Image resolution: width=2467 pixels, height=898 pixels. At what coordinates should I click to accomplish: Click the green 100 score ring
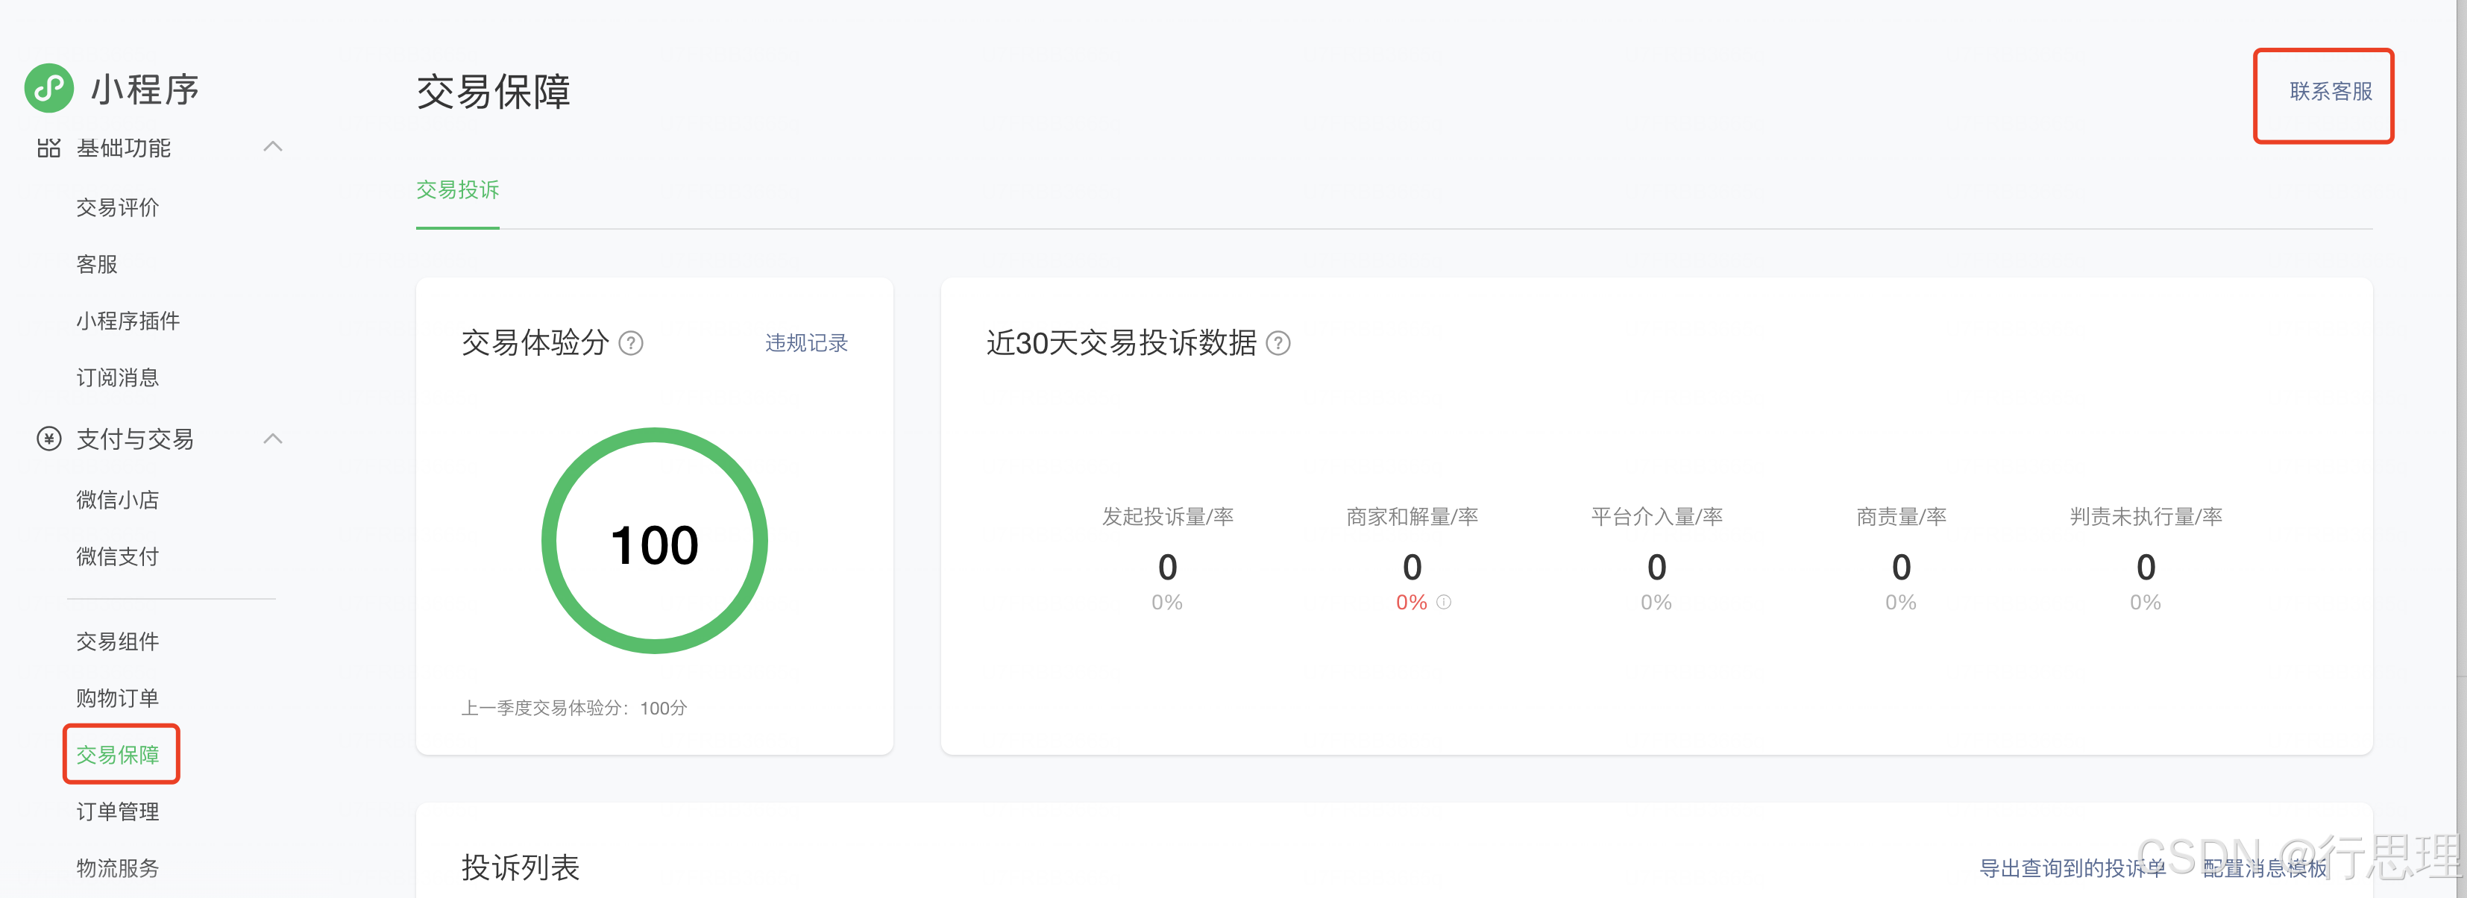[x=655, y=542]
